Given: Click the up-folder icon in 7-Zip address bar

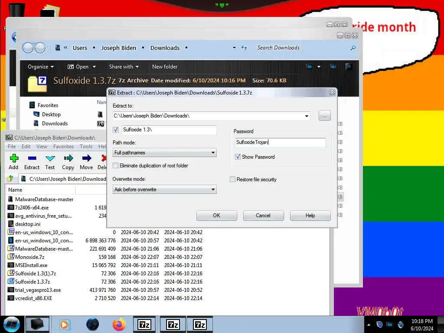Looking at the screenshot, I should (x=10, y=179).
